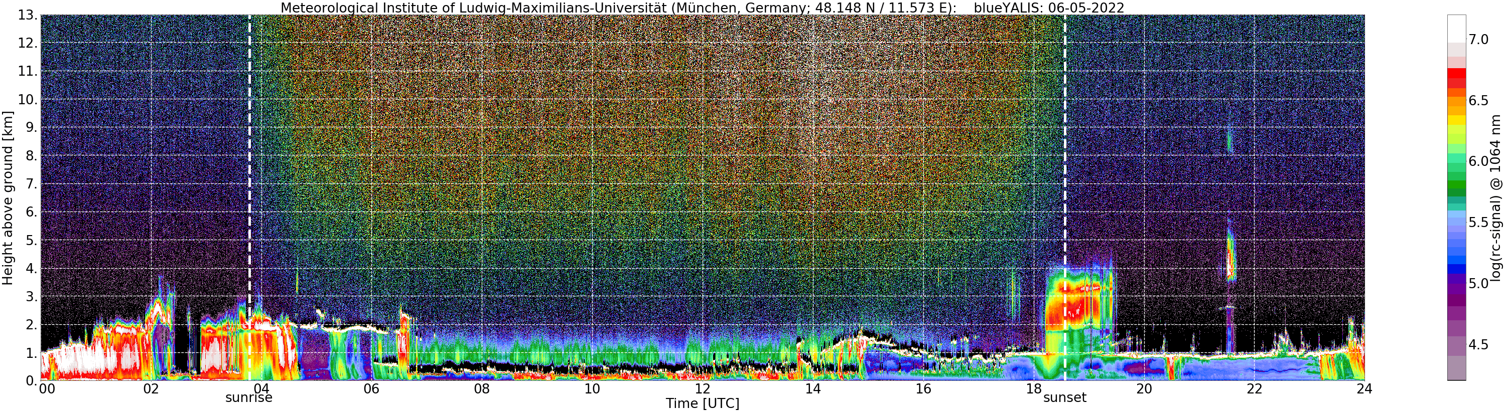
Task: Click the '2.' height tick label
Action: 32,324
